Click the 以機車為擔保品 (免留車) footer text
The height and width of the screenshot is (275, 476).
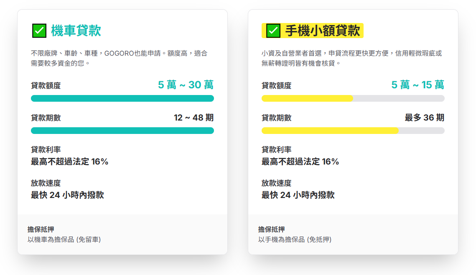tap(64, 239)
